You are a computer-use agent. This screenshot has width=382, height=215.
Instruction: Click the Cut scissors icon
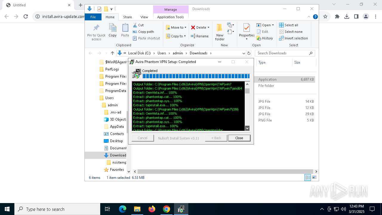pos(135,25)
